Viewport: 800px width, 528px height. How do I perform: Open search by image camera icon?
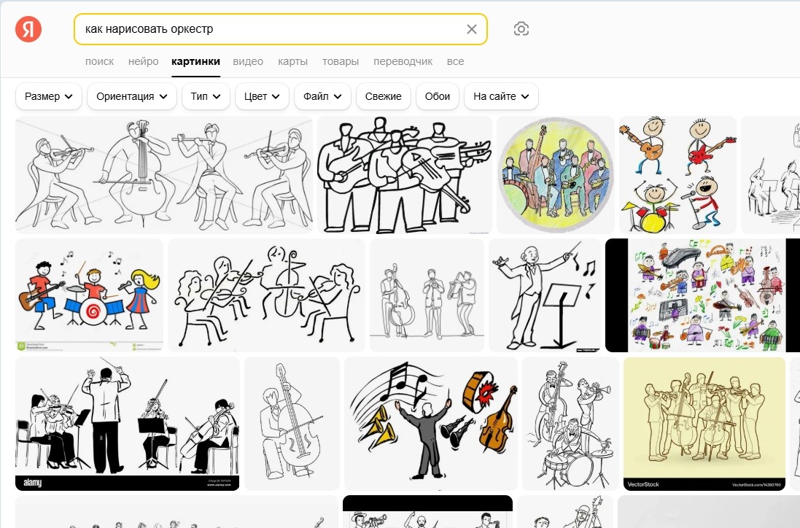click(x=521, y=29)
